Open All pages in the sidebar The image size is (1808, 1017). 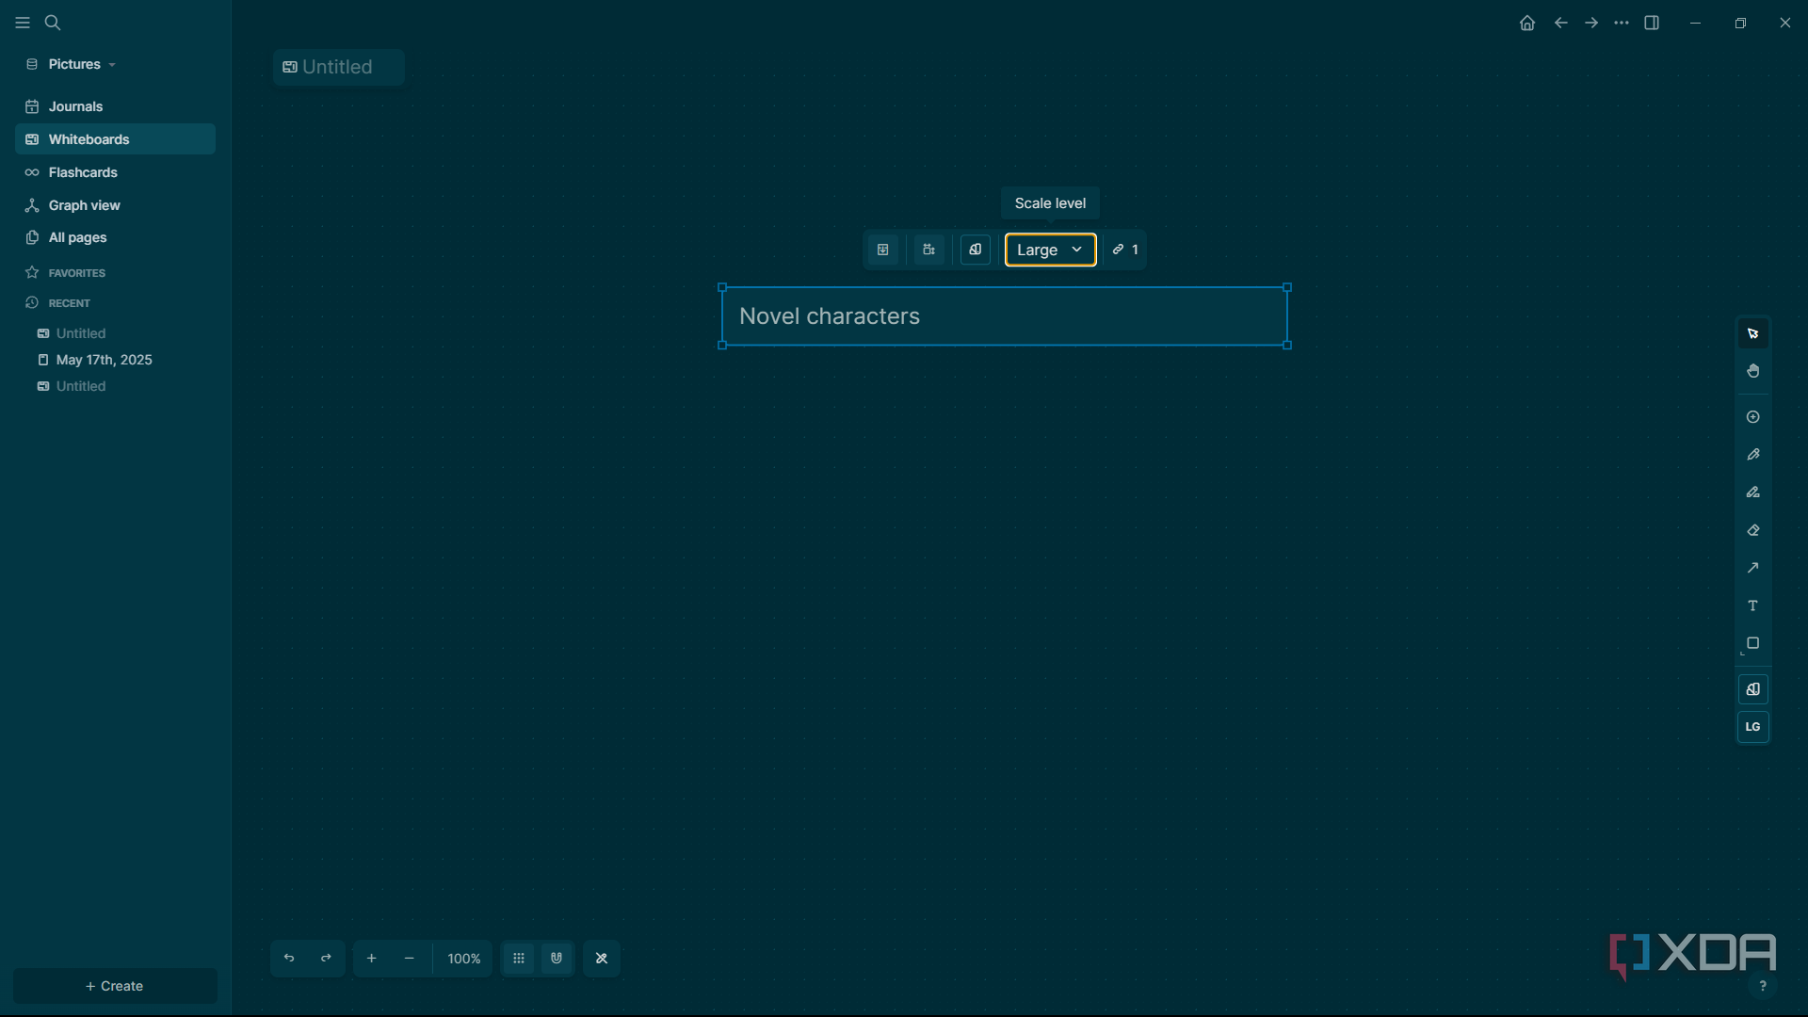115,237
